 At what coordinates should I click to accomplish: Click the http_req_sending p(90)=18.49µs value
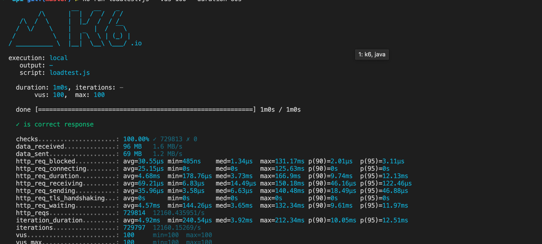pyautogui.click(x=332, y=191)
